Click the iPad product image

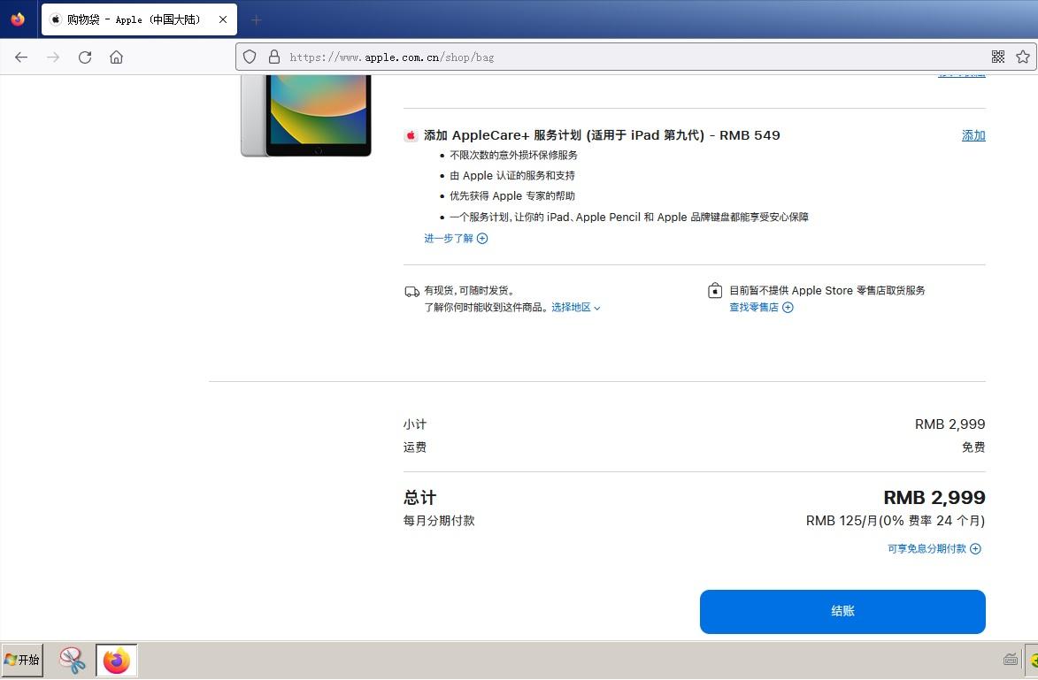click(x=306, y=116)
